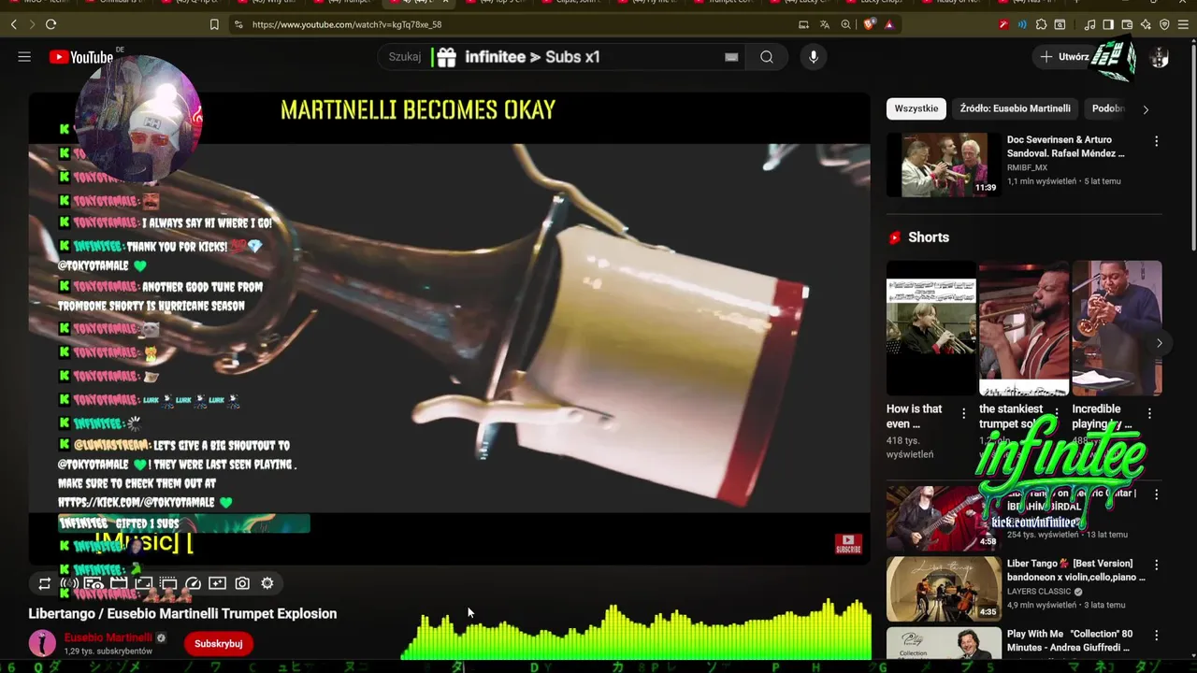The height and width of the screenshot is (673, 1197).
Task: Open electric guitar video thumbnail 4:58
Action: (x=944, y=518)
